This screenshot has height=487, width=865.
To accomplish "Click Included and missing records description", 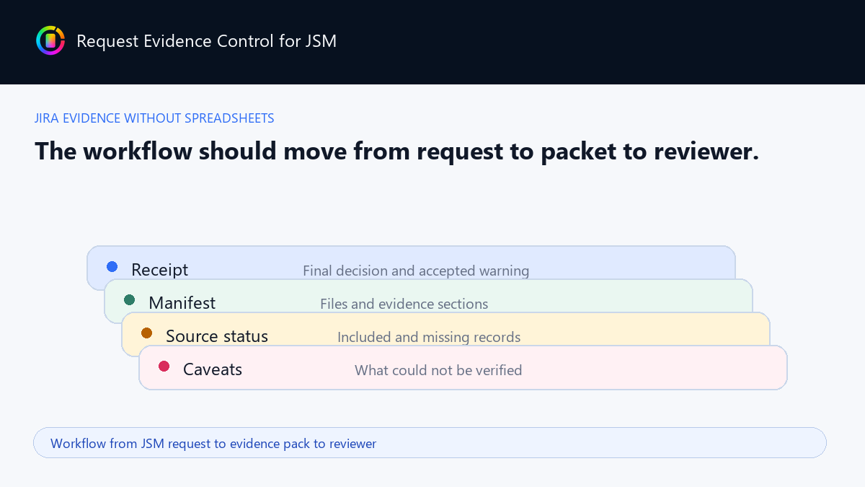I will pos(429,338).
